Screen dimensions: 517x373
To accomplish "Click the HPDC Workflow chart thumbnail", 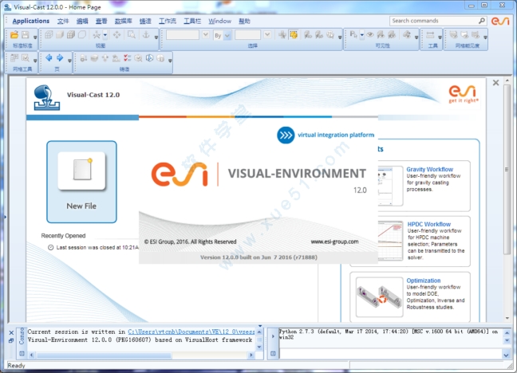I will pyautogui.click(x=390, y=241).
